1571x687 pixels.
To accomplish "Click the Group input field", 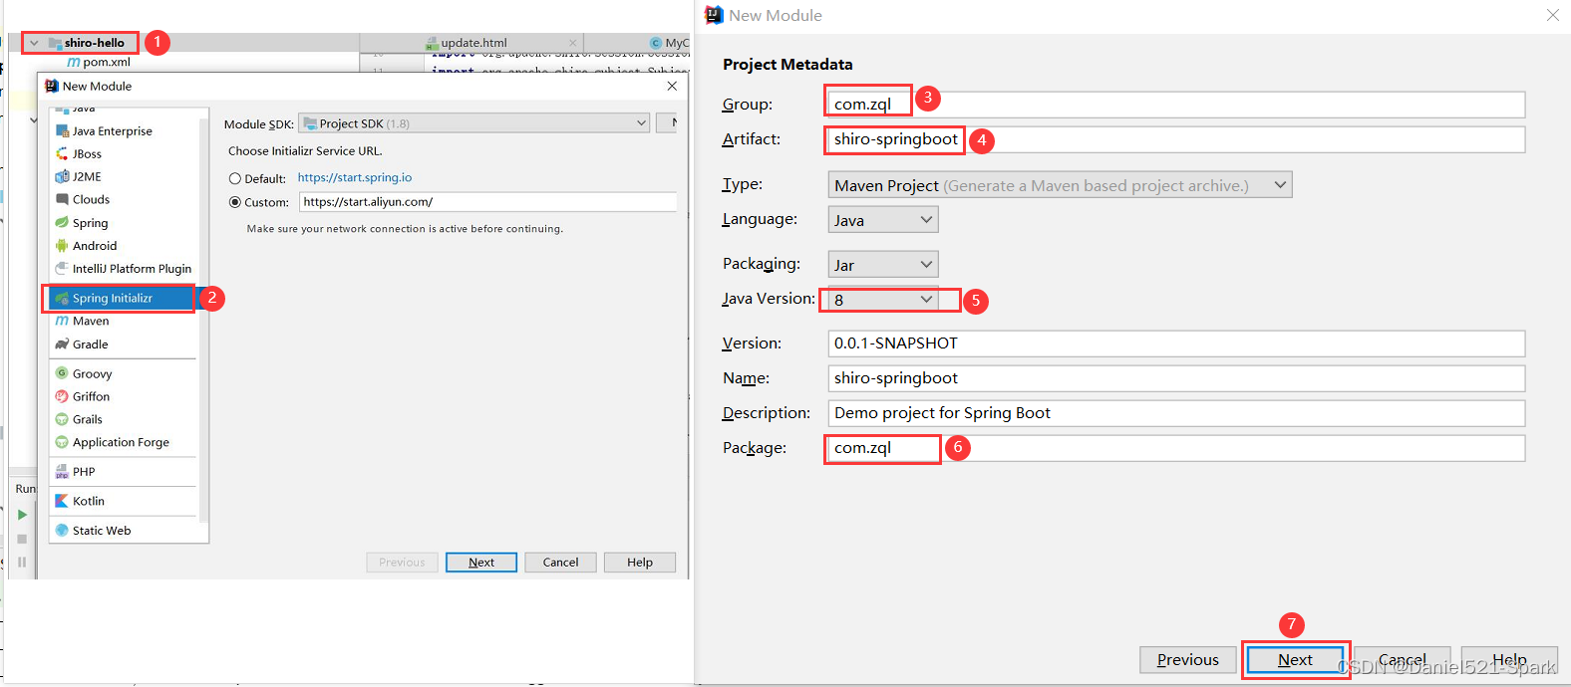I will (1176, 105).
